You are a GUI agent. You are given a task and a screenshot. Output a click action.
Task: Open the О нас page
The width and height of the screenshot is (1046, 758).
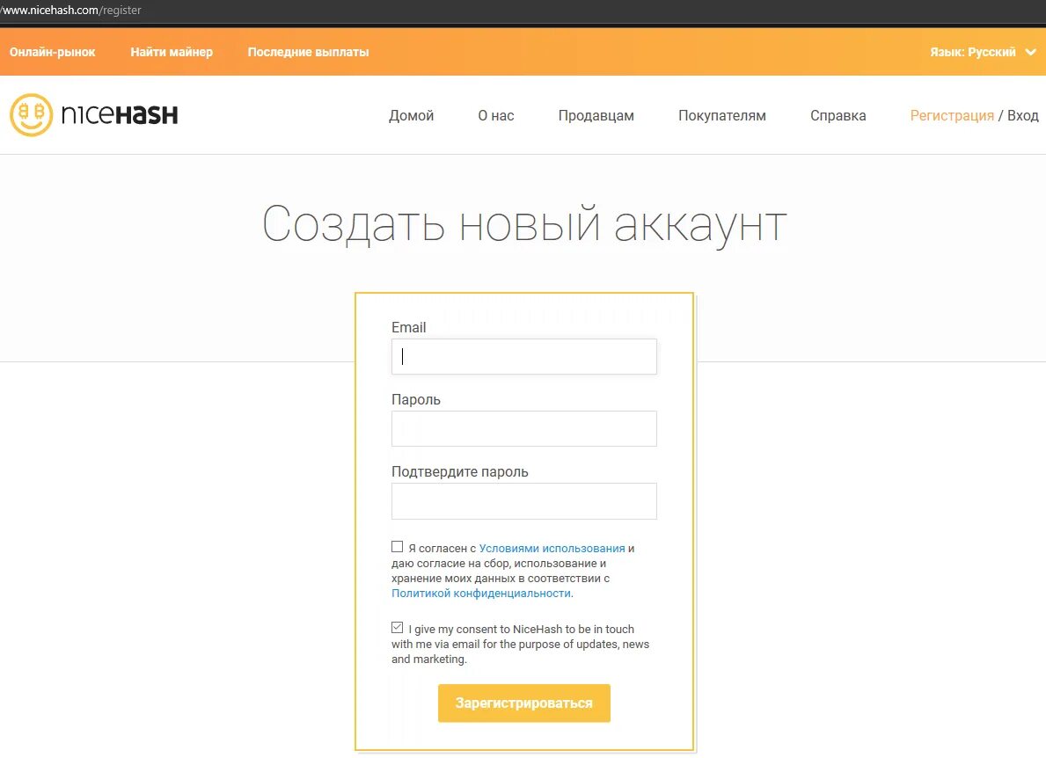pos(495,115)
